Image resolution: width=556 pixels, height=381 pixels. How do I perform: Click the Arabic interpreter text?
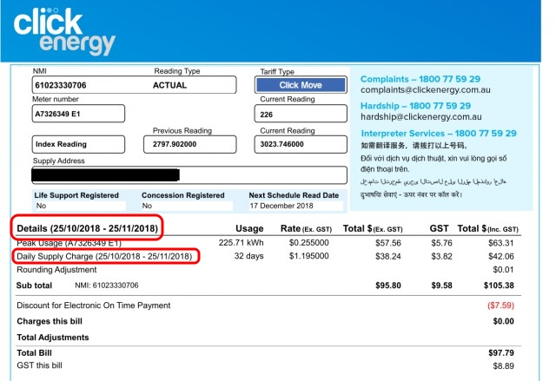[x=434, y=182]
